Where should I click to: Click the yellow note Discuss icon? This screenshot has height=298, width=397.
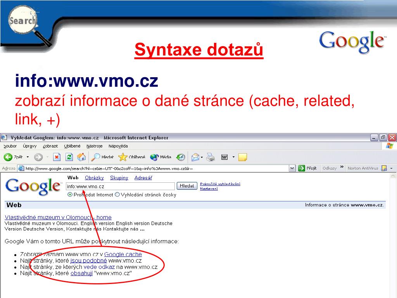click(243, 157)
